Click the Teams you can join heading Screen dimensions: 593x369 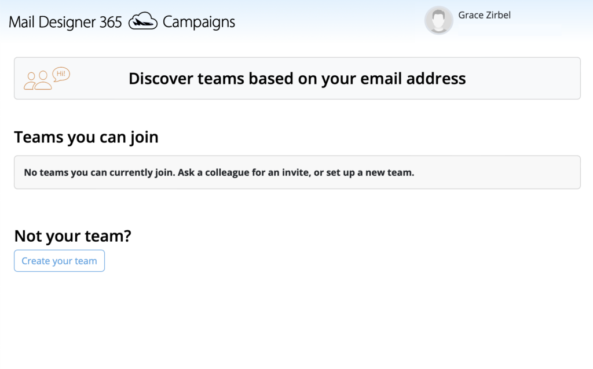tap(86, 137)
